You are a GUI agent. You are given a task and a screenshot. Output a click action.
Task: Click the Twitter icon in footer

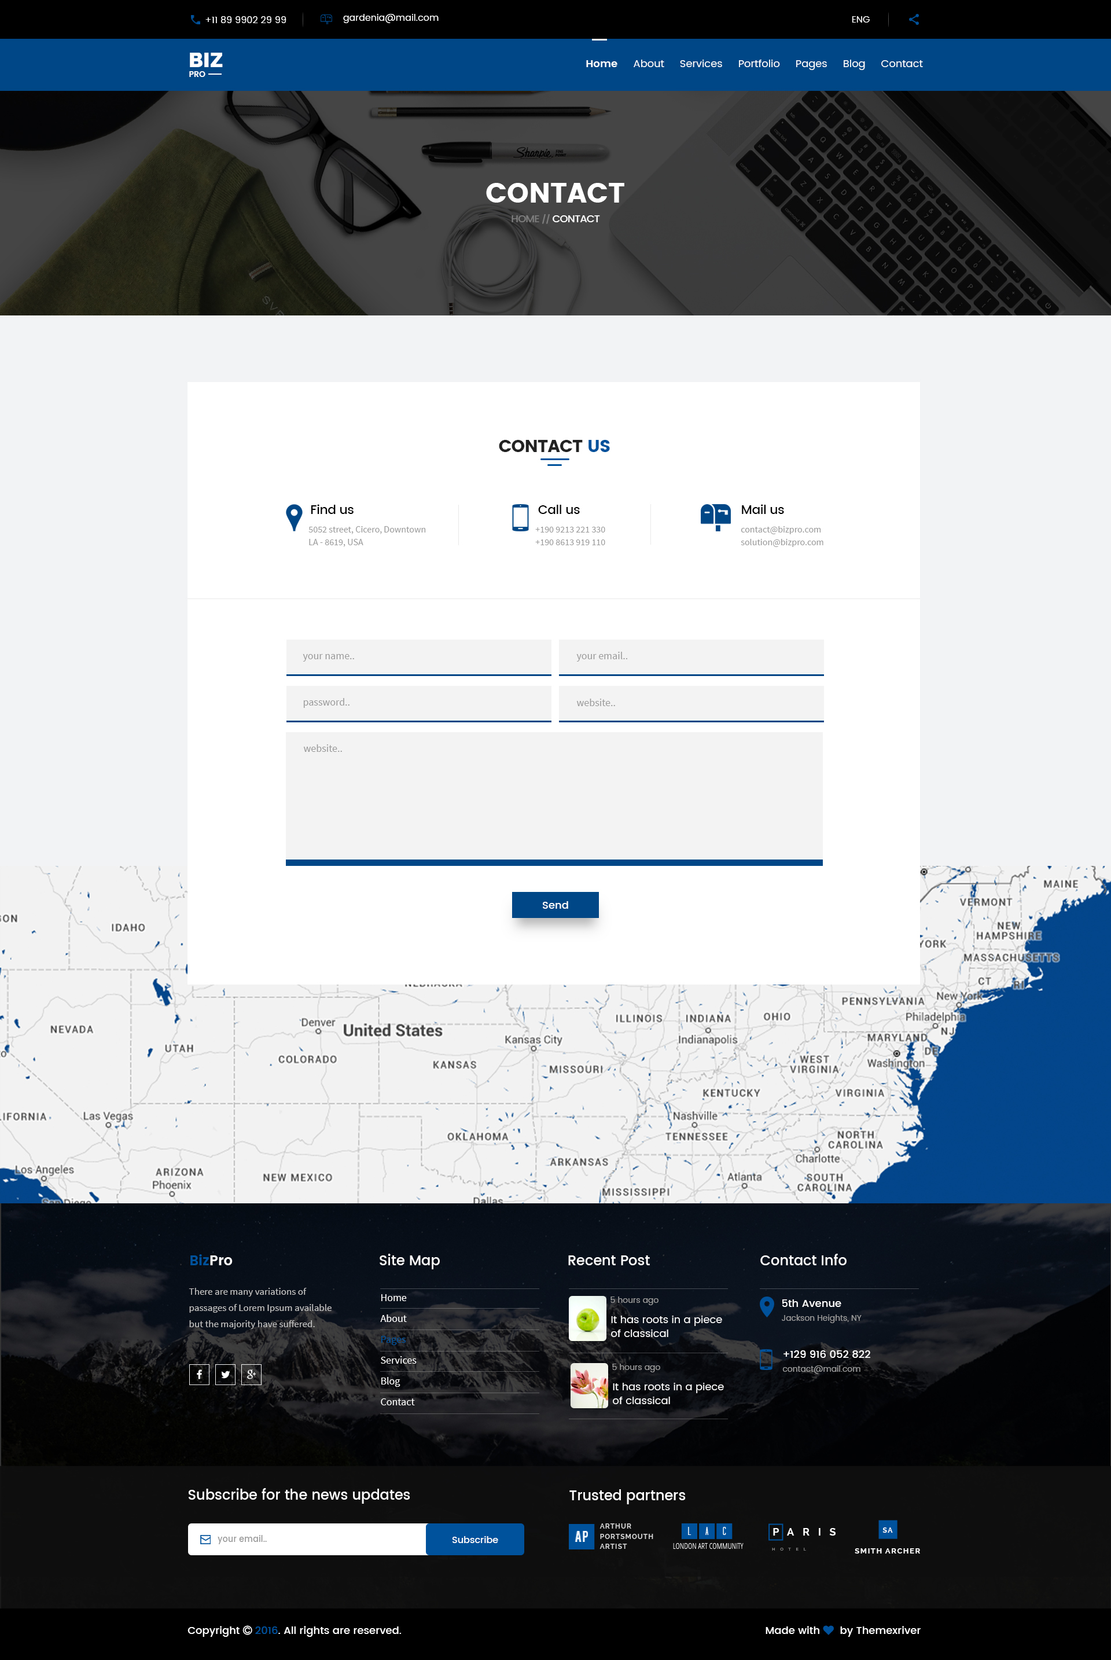225,1374
